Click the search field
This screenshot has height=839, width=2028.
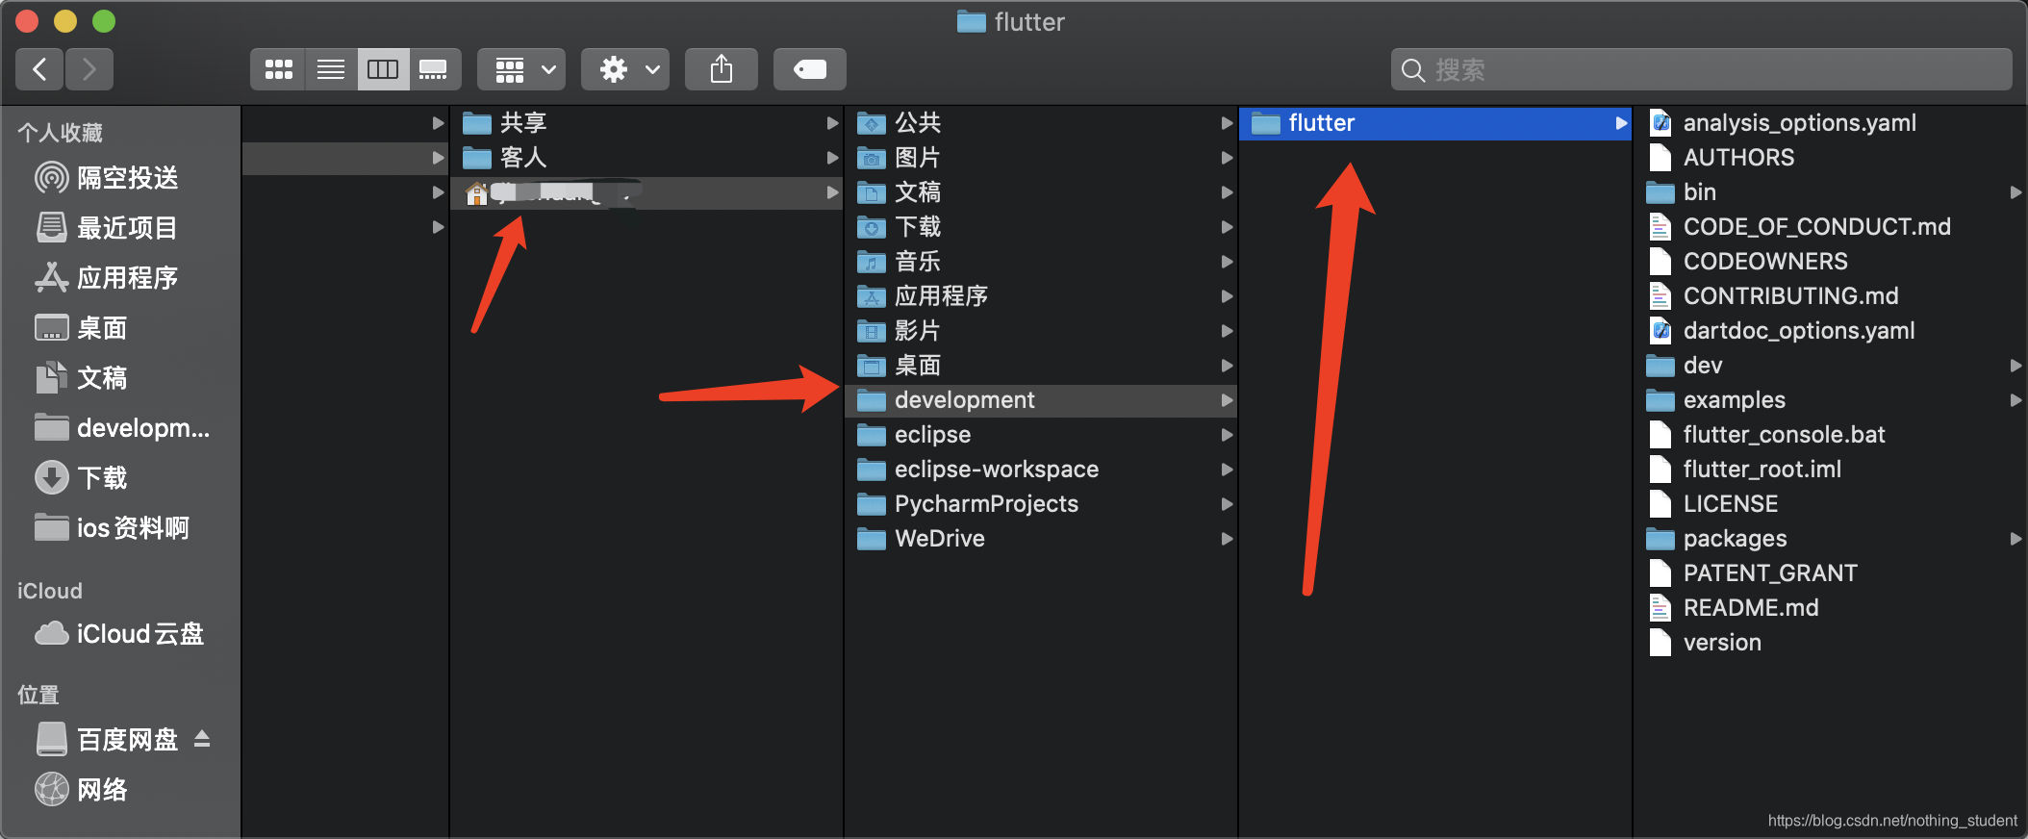(1701, 69)
